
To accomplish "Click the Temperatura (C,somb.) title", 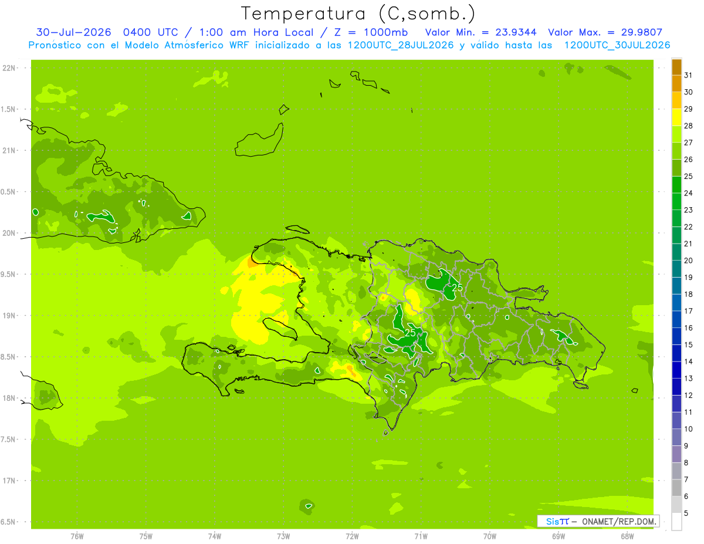I will click(358, 13).
